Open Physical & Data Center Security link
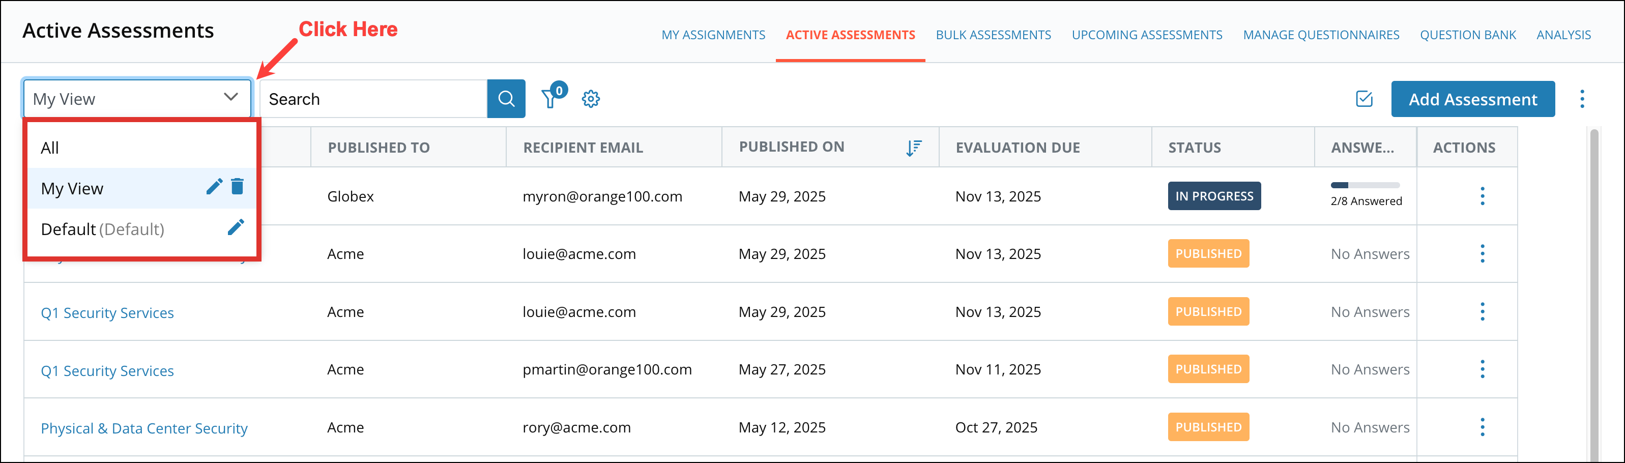Viewport: 1625px width, 463px height. (144, 428)
